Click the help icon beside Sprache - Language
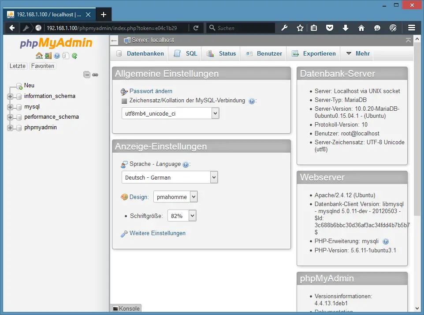 (x=186, y=165)
